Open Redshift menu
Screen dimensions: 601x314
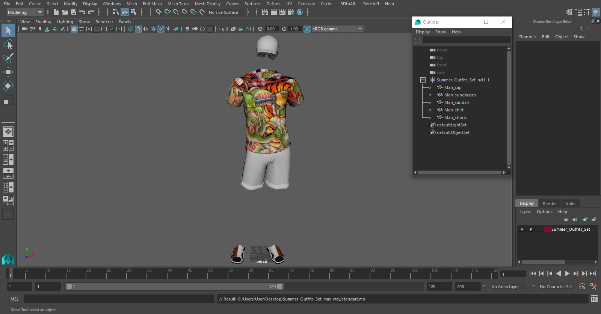(x=371, y=4)
